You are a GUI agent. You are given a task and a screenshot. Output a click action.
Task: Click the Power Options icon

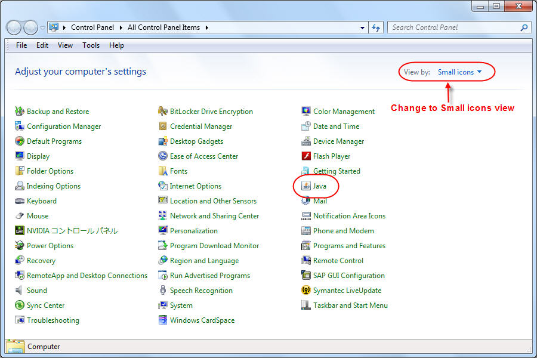coord(20,245)
